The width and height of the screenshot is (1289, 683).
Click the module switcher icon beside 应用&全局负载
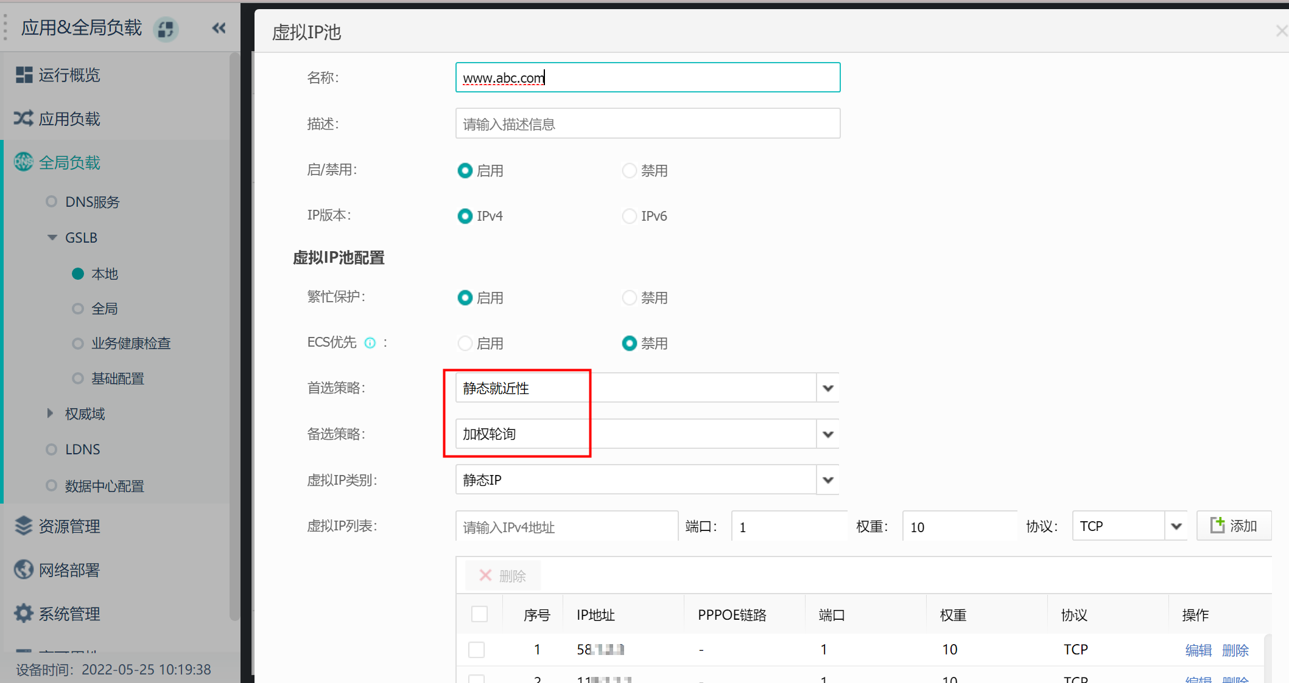tap(166, 29)
